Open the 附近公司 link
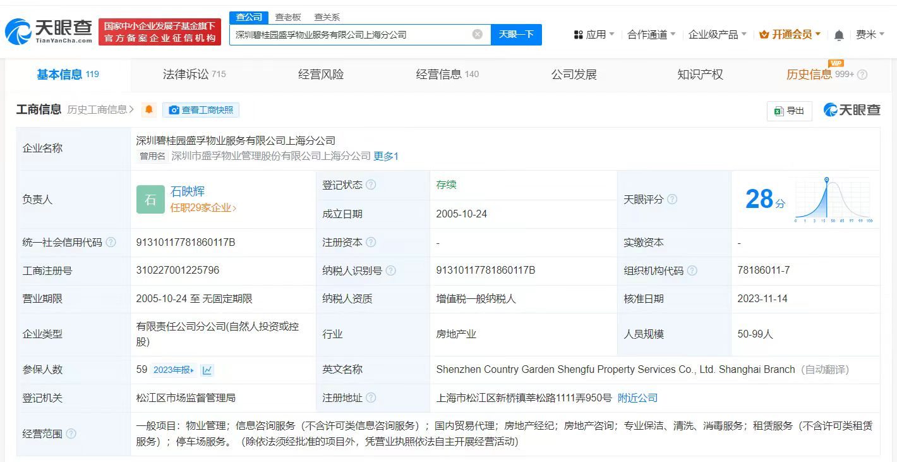 (x=637, y=398)
